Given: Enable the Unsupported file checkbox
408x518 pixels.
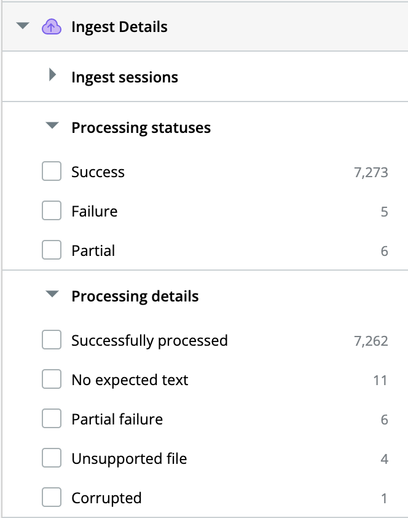Looking at the screenshot, I should click(x=52, y=458).
